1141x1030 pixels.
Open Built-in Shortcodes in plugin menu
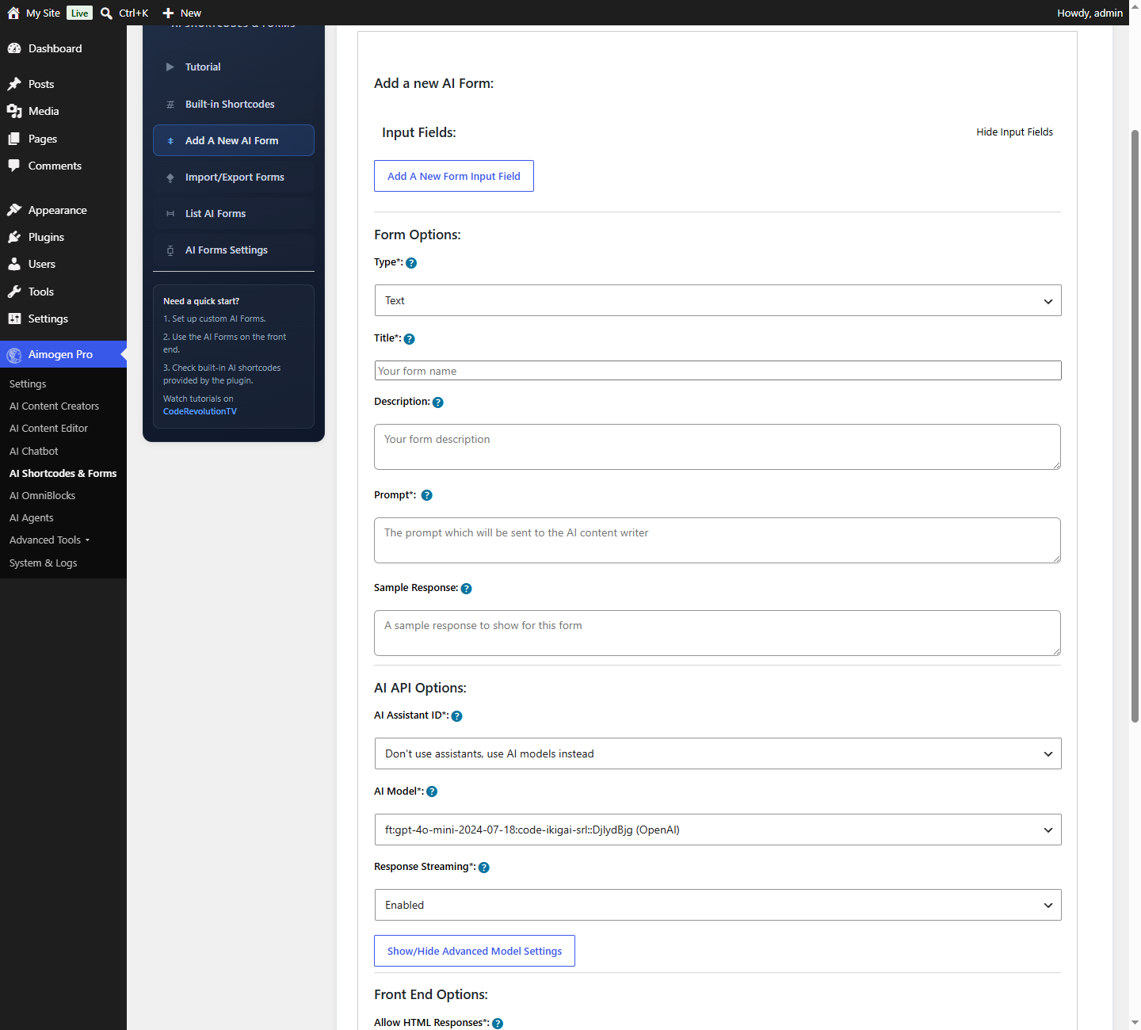tap(234, 105)
